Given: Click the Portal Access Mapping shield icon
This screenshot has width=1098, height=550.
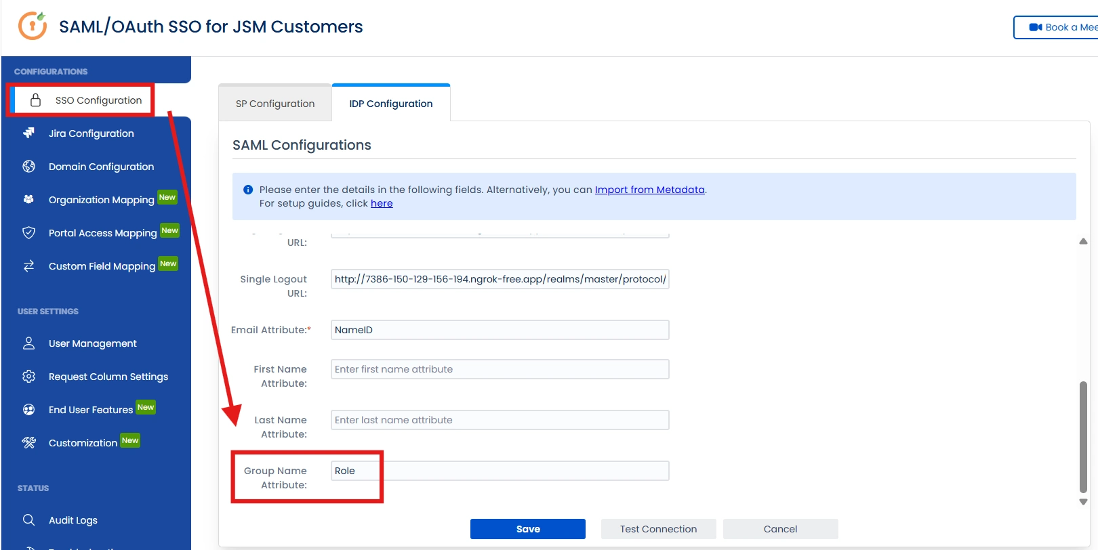Looking at the screenshot, I should (x=28, y=233).
